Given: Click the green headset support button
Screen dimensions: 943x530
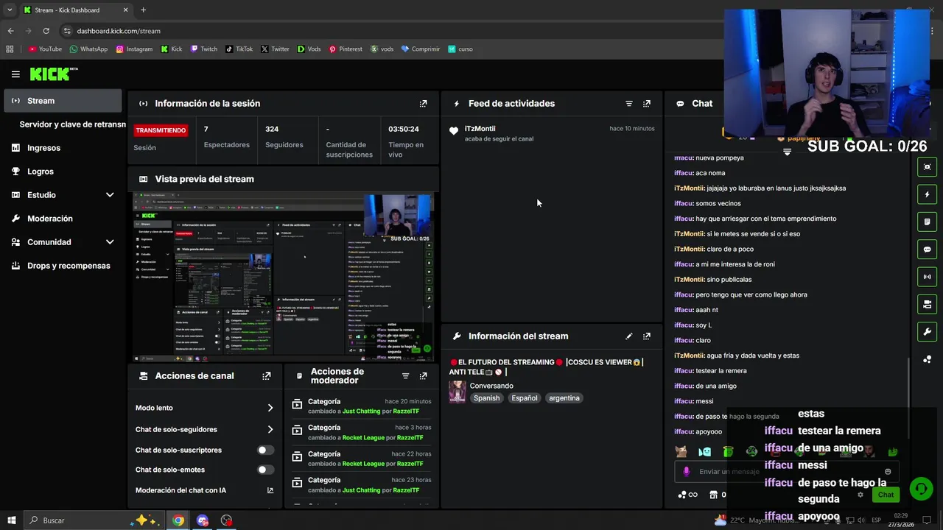Looking at the screenshot, I should (920, 489).
